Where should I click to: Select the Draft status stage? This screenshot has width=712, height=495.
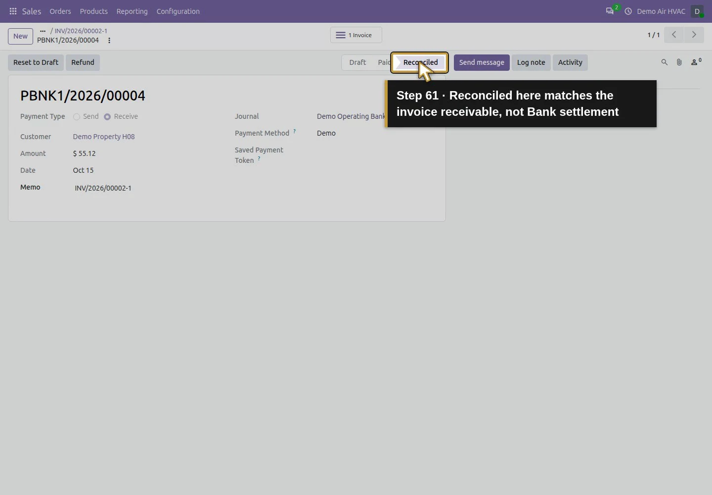point(357,62)
